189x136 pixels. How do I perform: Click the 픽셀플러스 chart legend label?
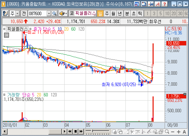point(17,29)
